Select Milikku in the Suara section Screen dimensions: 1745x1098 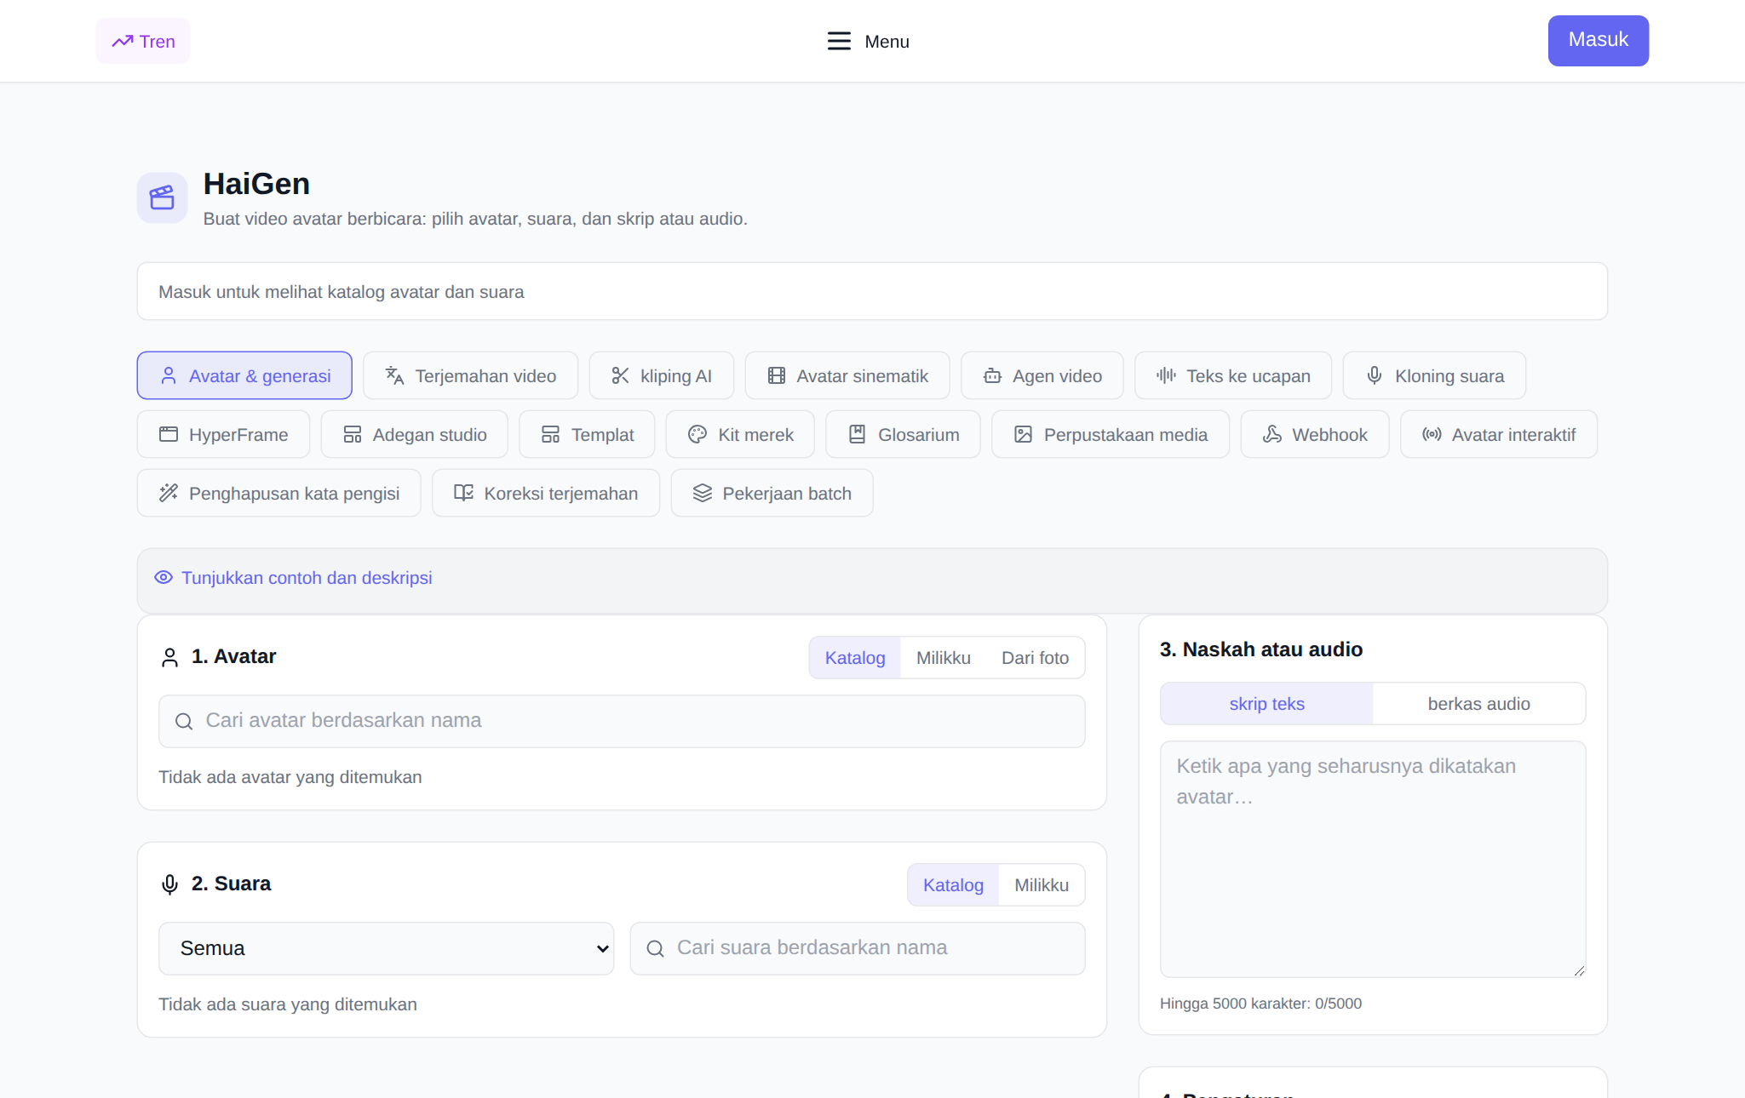click(1042, 885)
